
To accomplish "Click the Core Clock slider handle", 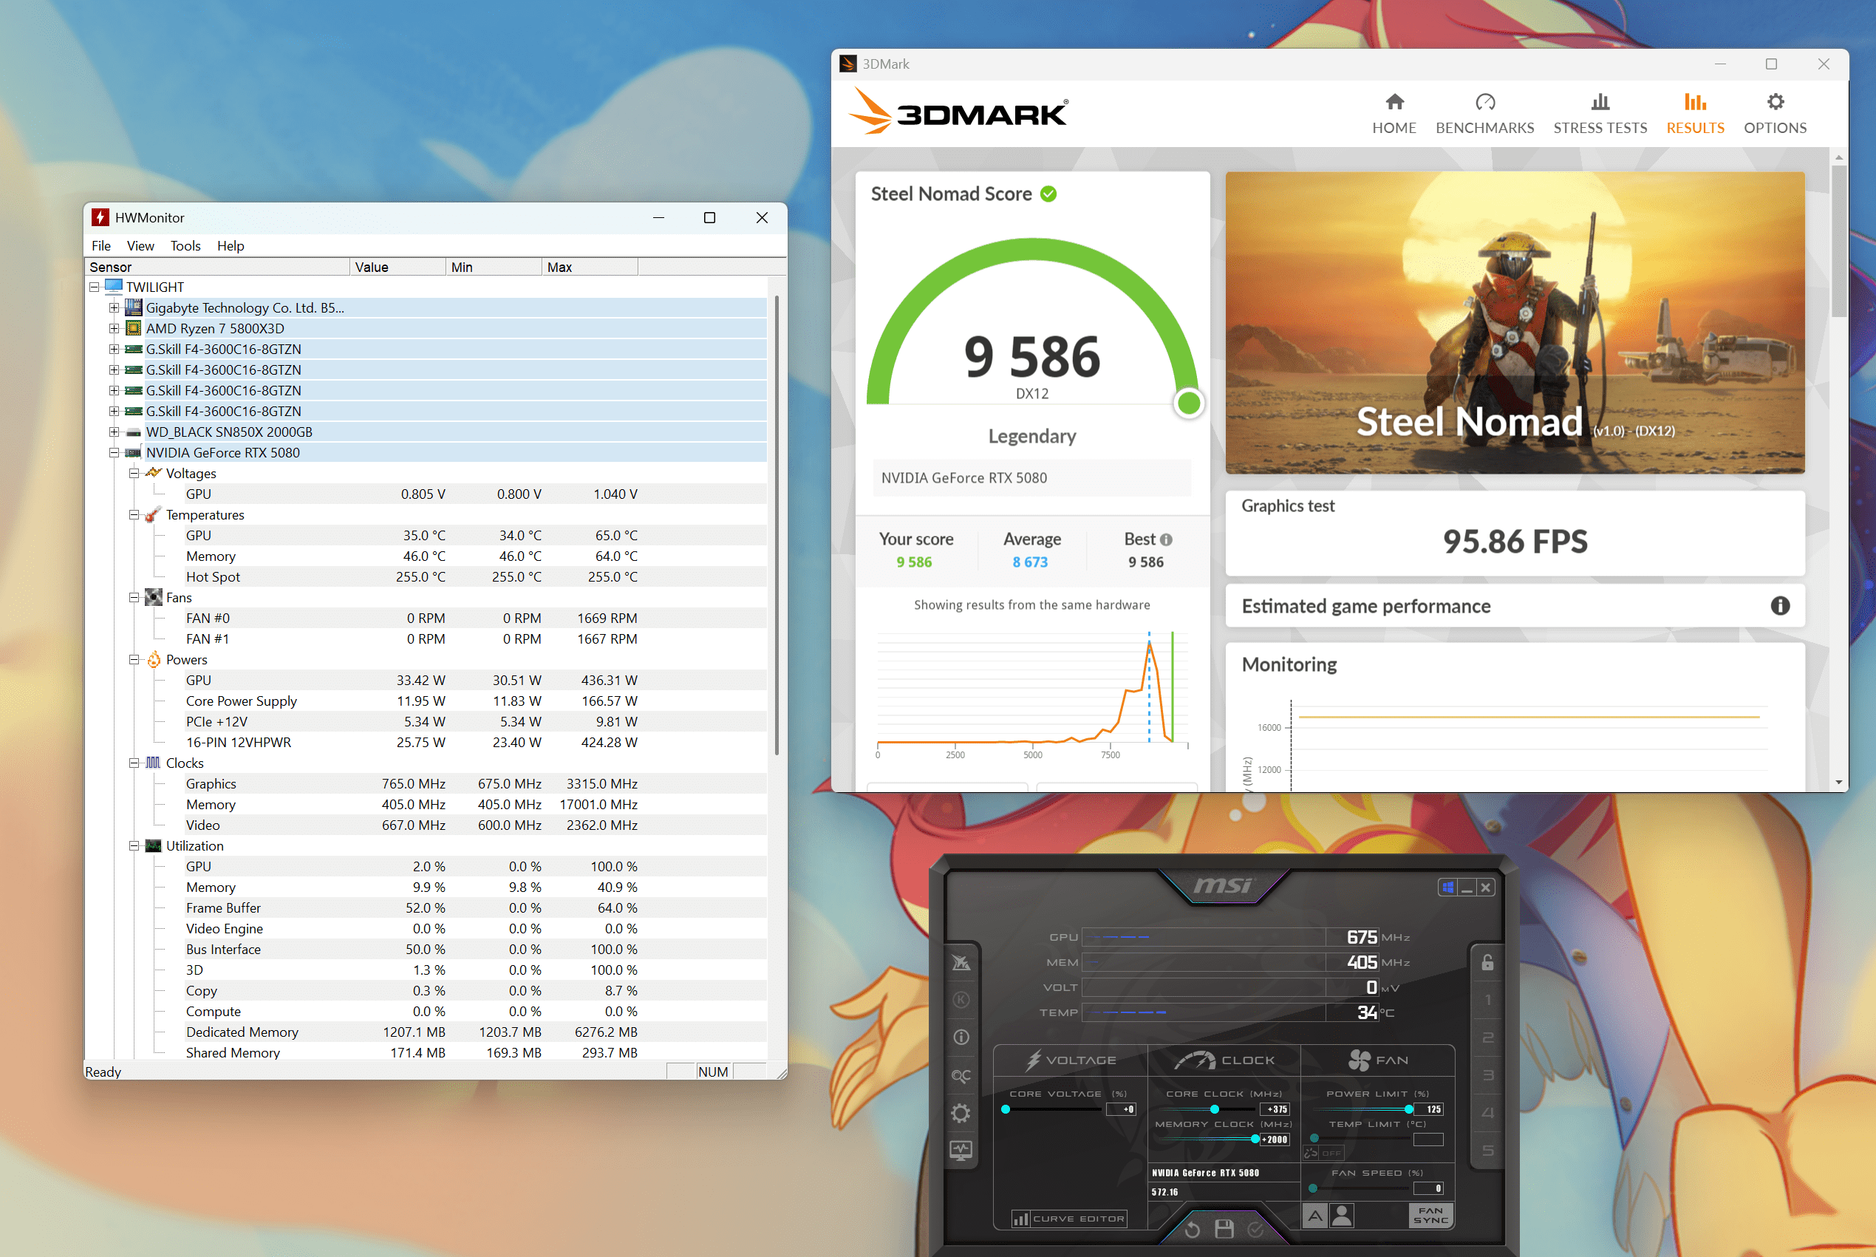I will (x=1214, y=1109).
